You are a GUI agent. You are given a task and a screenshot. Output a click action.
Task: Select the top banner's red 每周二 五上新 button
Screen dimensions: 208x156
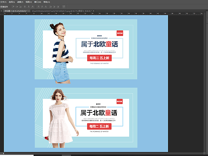pos(99,58)
